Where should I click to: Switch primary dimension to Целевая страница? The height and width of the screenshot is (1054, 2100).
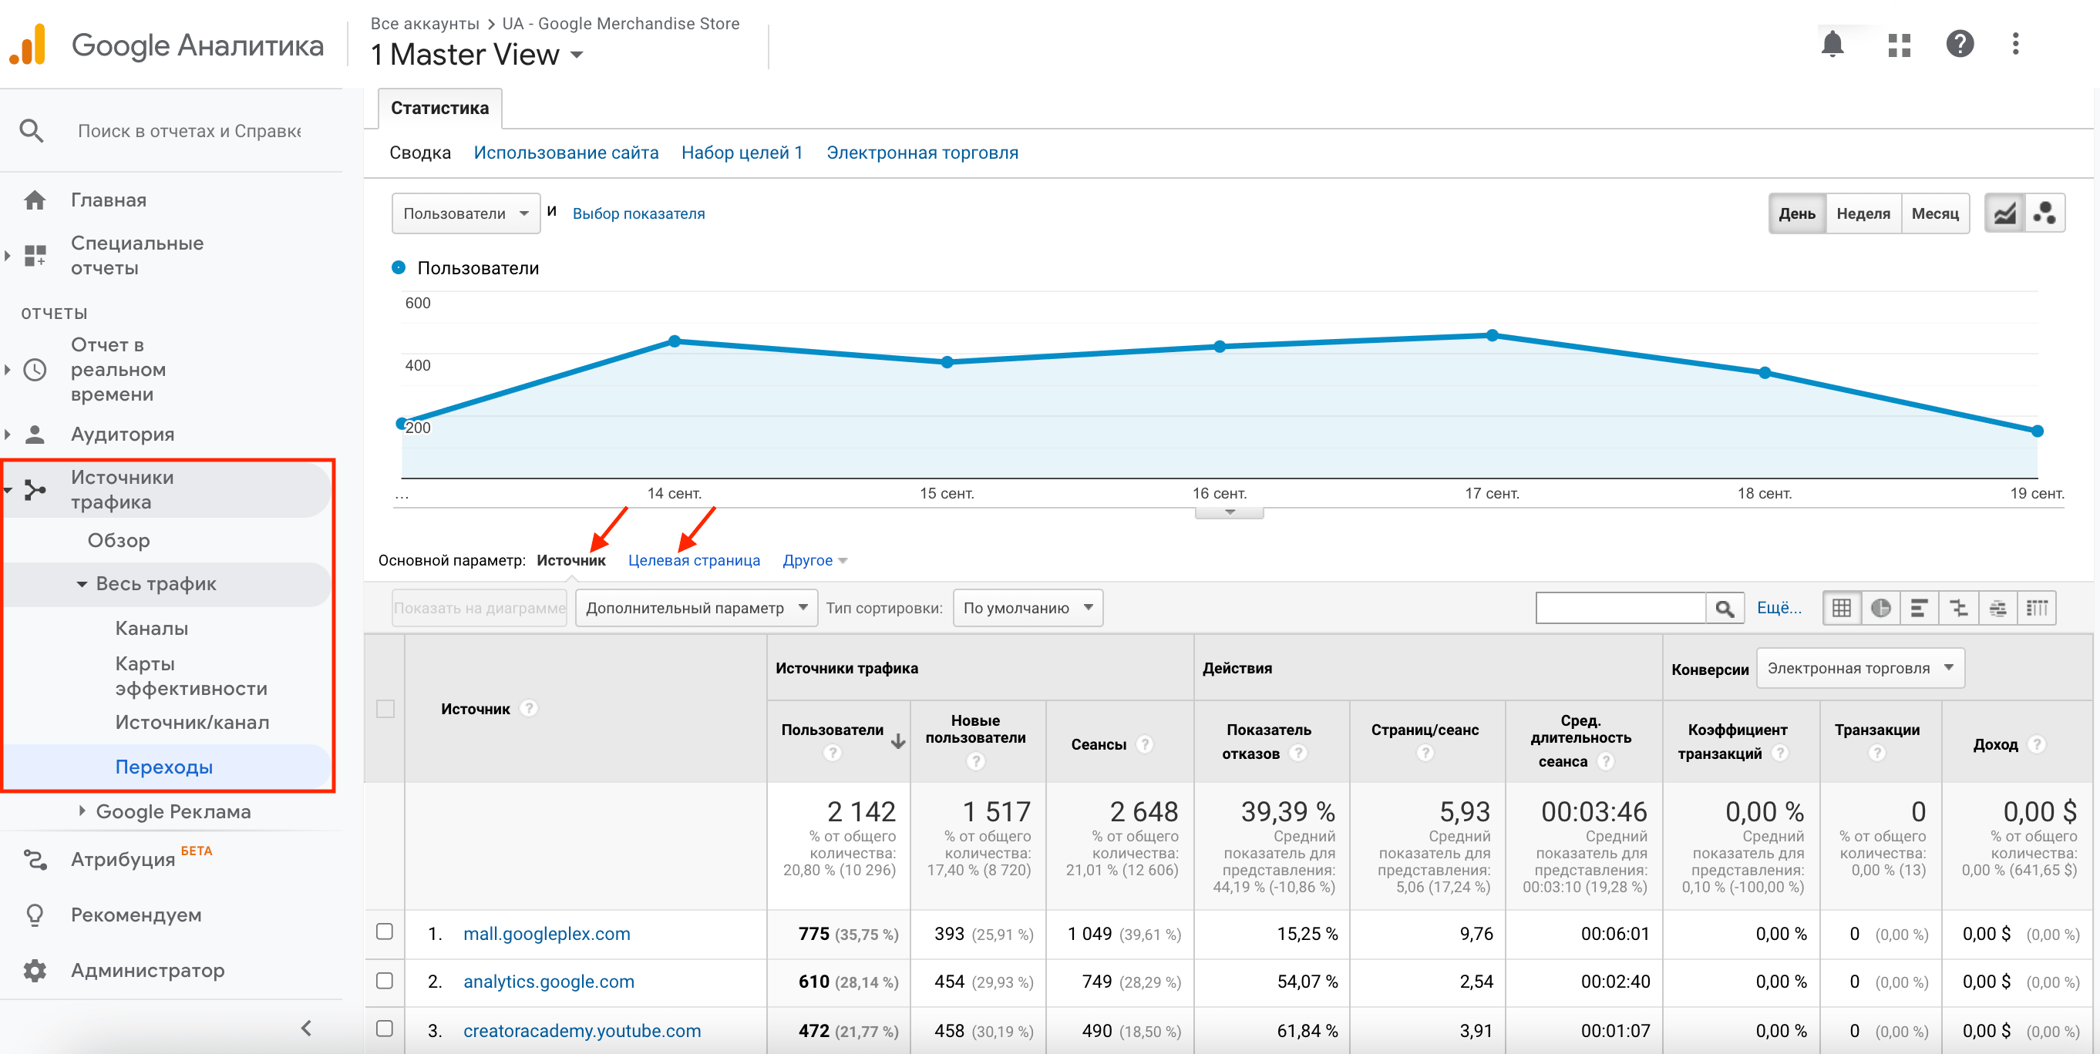(x=694, y=560)
